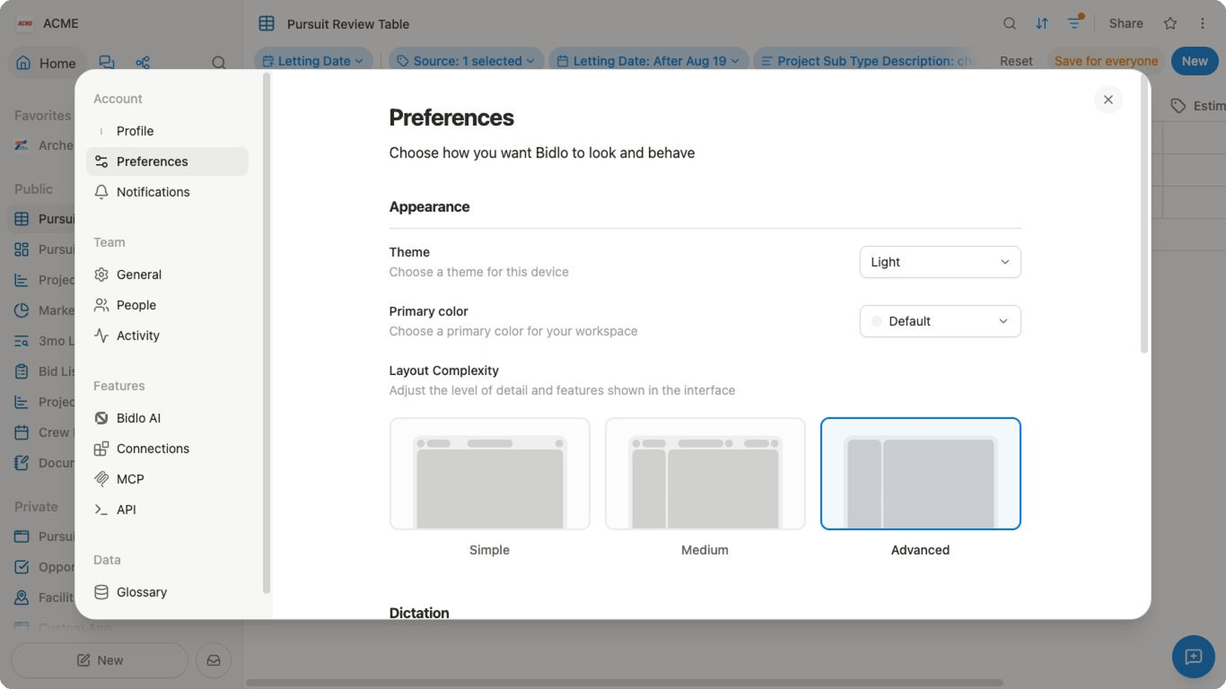1226x689 pixels.
Task: Click the chat bubbles icon beside Home
Action: [x=107, y=63]
